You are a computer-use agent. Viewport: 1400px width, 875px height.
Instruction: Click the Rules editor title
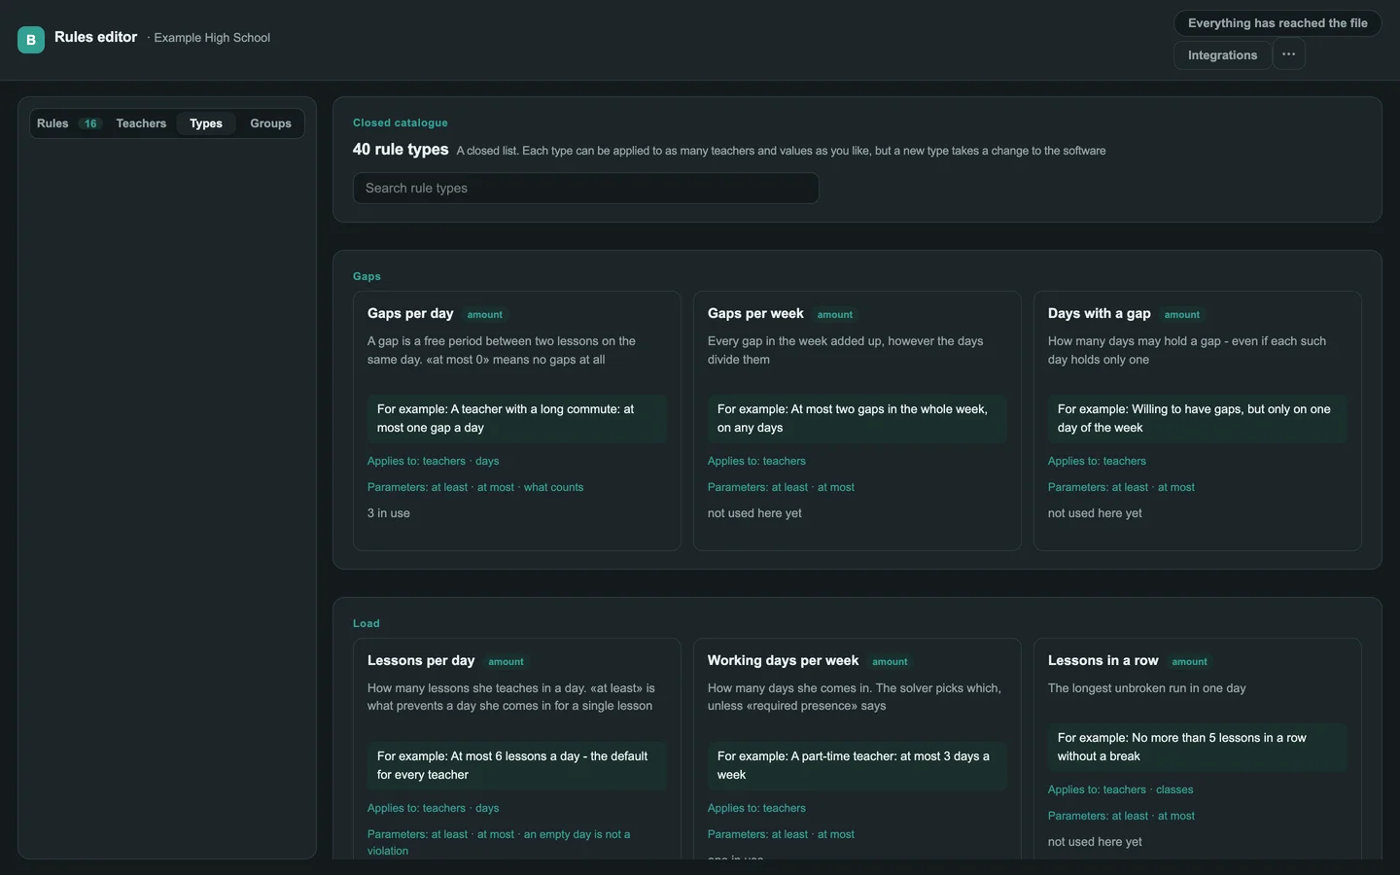95,37
